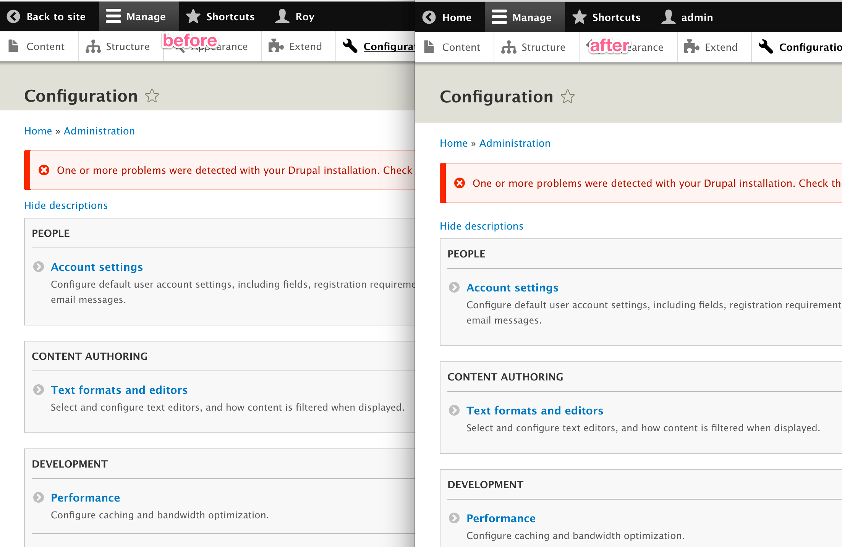The width and height of the screenshot is (842, 547).
Task: Open Shortcuts star in left toolbar
Action: pos(193,16)
